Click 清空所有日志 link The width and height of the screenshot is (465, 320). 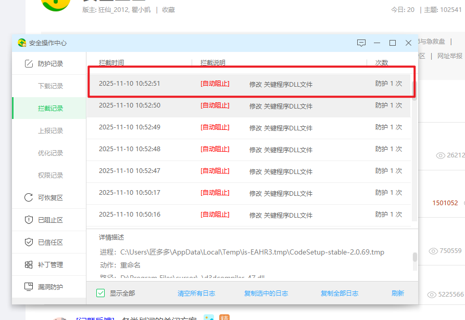pyautogui.click(x=196, y=294)
